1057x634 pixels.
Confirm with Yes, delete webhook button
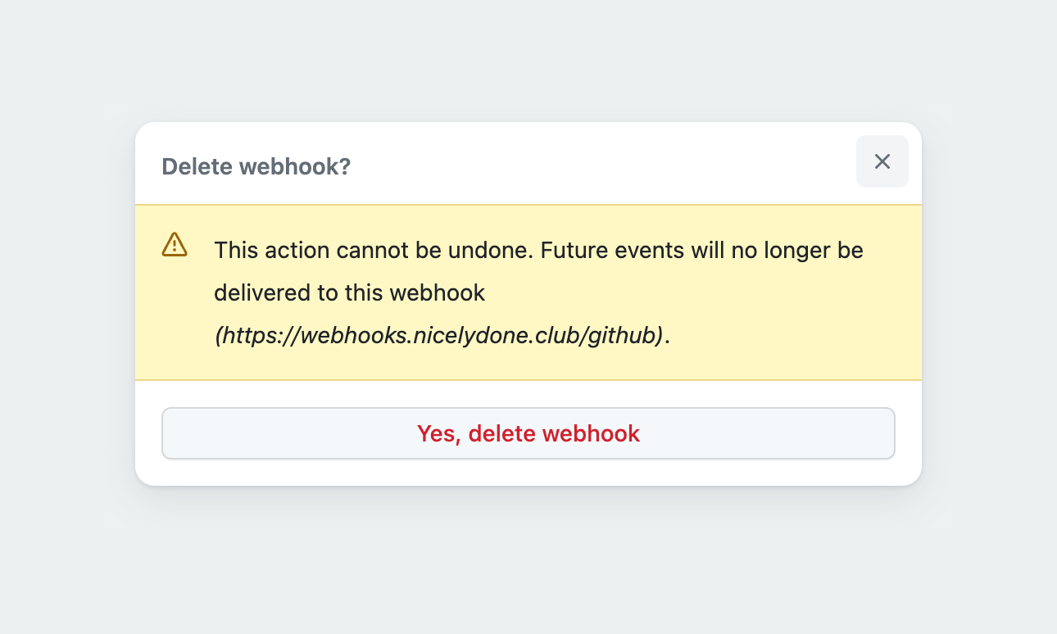click(x=528, y=433)
